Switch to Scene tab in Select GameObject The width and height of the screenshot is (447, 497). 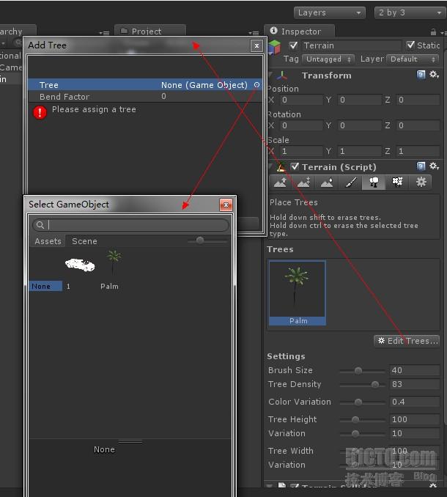(x=84, y=241)
